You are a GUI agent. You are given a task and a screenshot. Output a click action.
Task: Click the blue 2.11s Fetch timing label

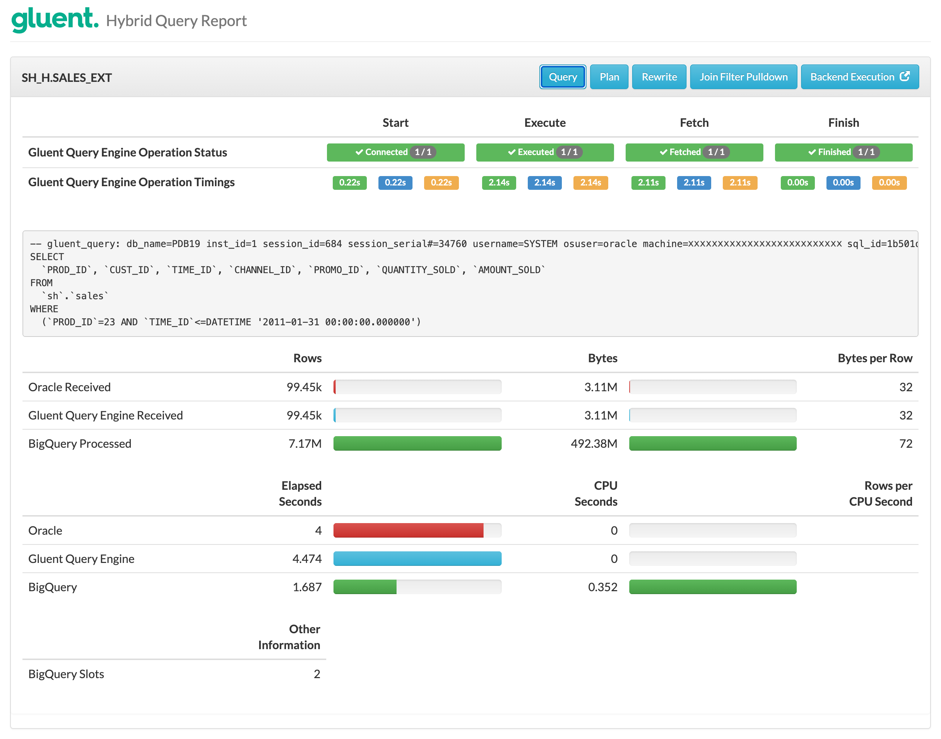[694, 183]
